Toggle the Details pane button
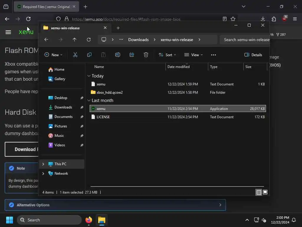The height and width of the screenshot is (227, 302). tap(253, 55)
